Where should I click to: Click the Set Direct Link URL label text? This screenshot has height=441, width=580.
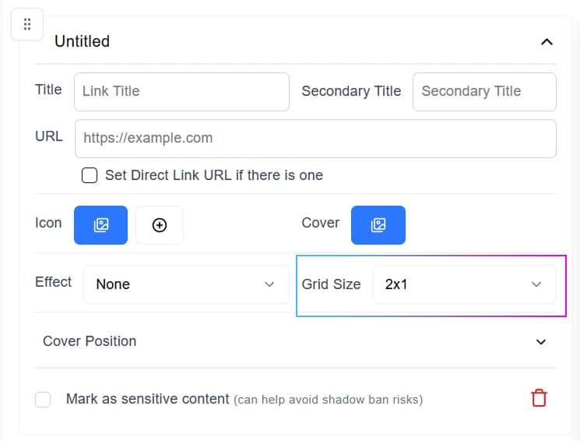213,175
